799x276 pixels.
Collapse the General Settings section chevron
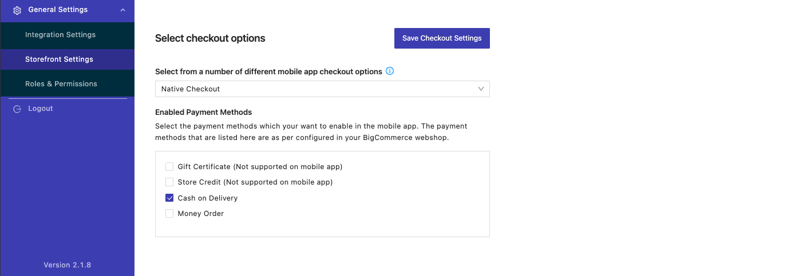coord(122,10)
